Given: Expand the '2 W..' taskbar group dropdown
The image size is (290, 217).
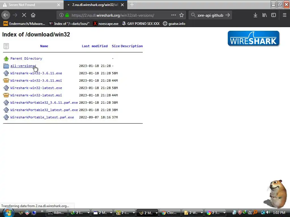Looking at the screenshot, I should pos(202,213).
